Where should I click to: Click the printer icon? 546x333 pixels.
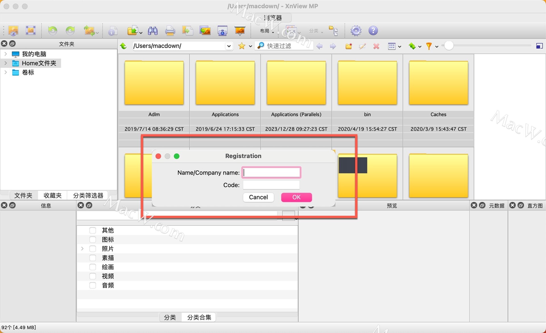coord(170,31)
